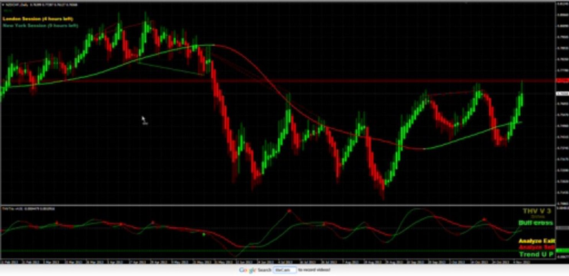Click the London Session label

point(38,18)
